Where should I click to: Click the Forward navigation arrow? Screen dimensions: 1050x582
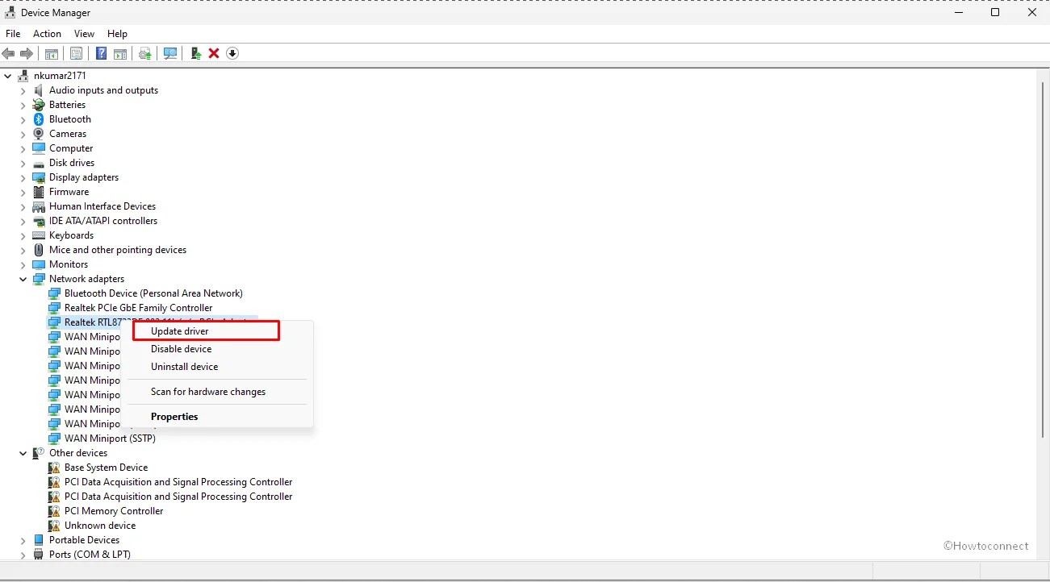pos(27,53)
